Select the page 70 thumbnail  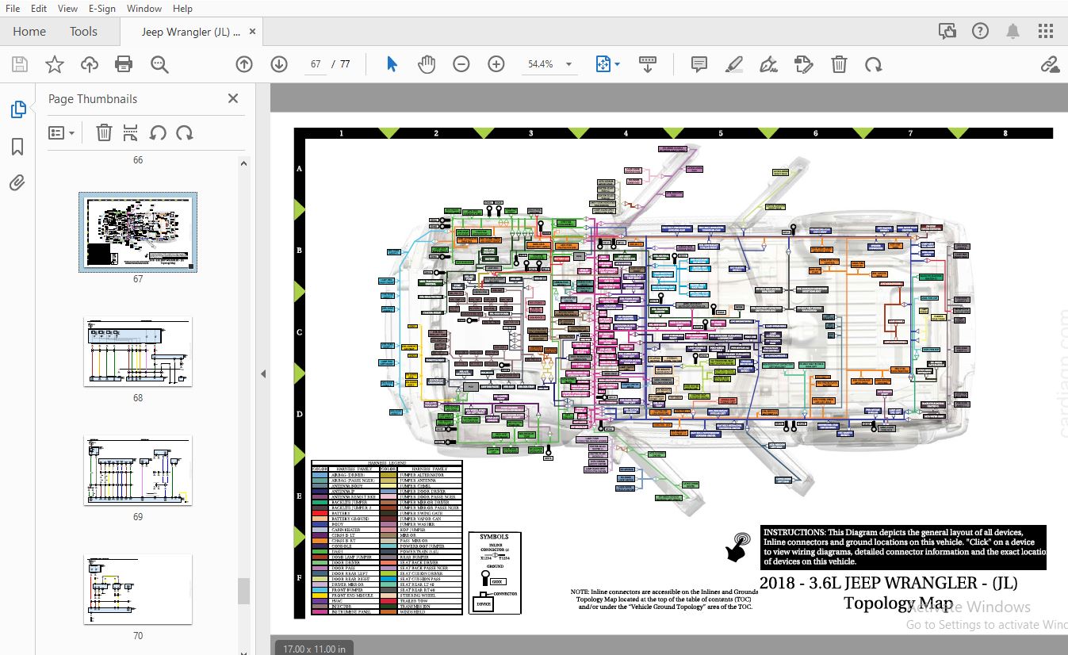point(138,589)
